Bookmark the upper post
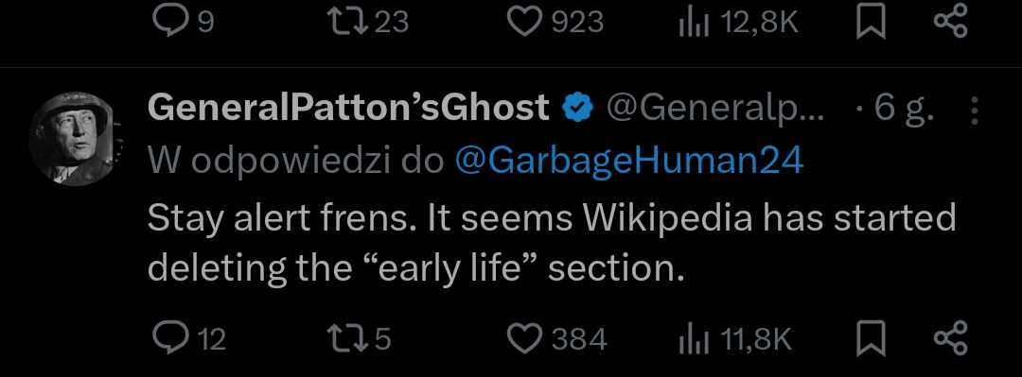This screenshot has width=1022, height=377. point(871,24)
